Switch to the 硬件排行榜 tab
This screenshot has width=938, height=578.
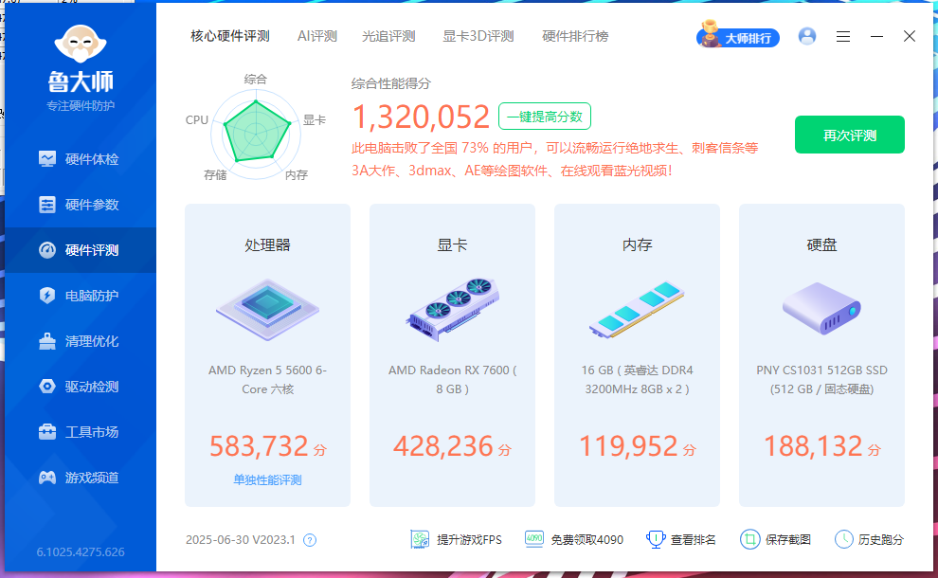coord(575,37)
